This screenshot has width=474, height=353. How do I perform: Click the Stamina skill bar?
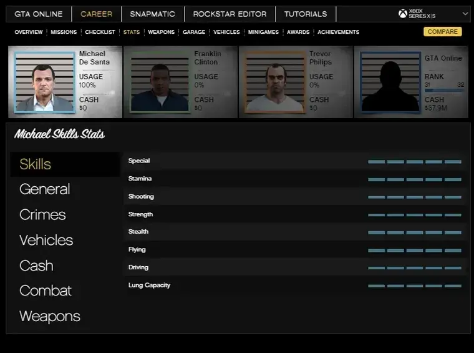415,179
